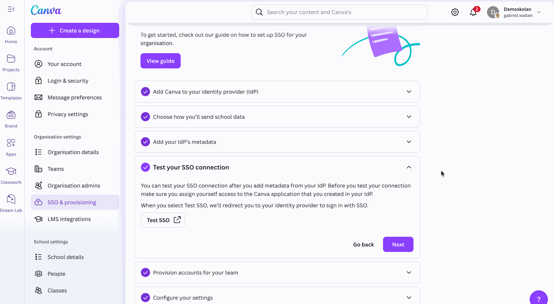Go to Login & security settings
Screen dimensions: 554x304
pyautogui.click(x=68, y=81)
